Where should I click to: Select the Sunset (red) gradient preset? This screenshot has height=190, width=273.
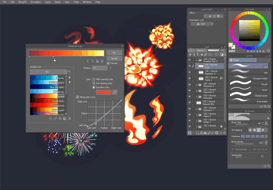[x=47, y=106]
